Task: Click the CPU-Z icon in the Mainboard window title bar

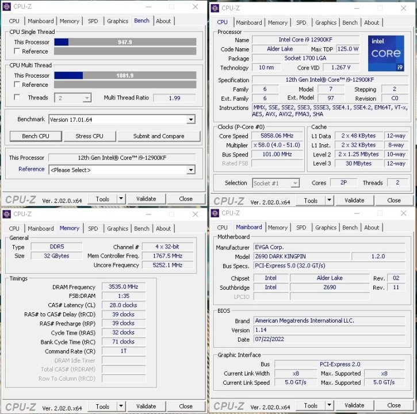Action: [x=215, y=213]
